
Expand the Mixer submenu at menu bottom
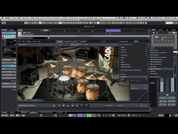coord(133,79)
